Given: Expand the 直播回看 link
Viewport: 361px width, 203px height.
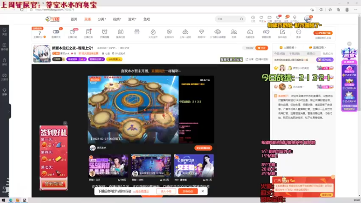Looking at the screenshot, I should pos(317,47).
